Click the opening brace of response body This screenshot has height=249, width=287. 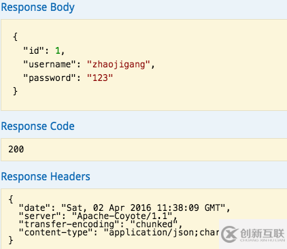[15, 37]
